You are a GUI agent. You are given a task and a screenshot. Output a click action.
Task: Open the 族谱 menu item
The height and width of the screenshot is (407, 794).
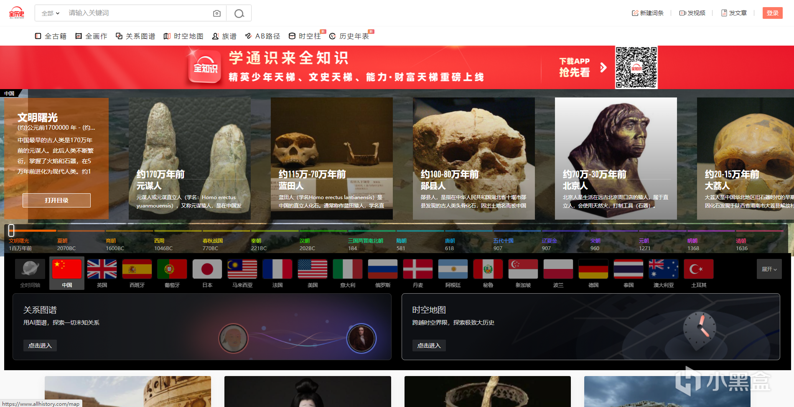(x=224, y=36)
